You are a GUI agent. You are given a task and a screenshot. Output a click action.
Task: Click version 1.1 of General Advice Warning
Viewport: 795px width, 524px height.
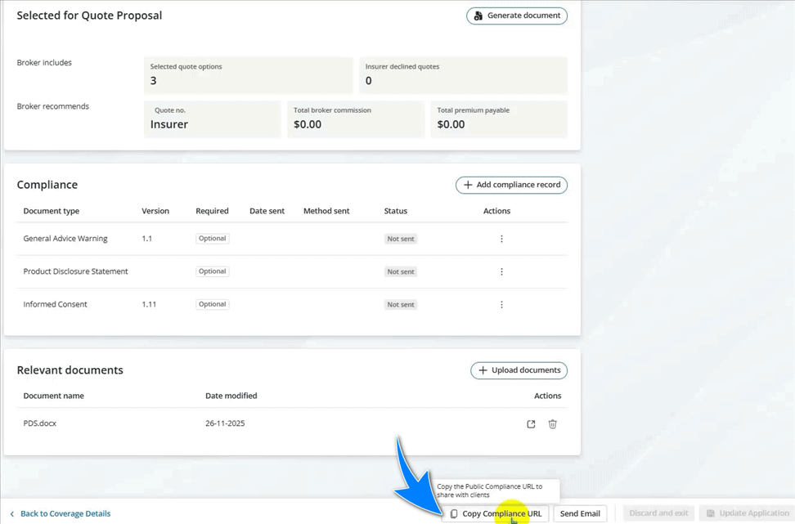click(x=147, y=239)
